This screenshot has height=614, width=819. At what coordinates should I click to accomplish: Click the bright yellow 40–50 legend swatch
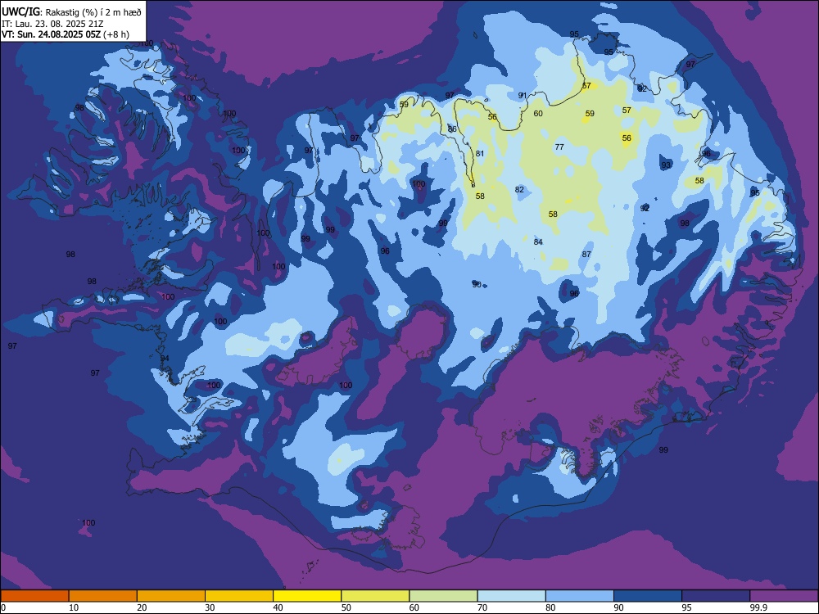point(307,596)
